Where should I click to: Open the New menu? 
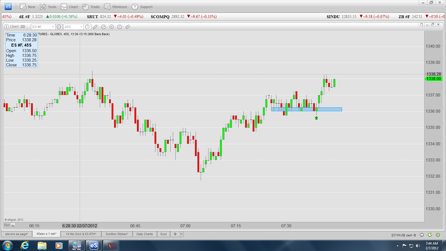(27, 7)
